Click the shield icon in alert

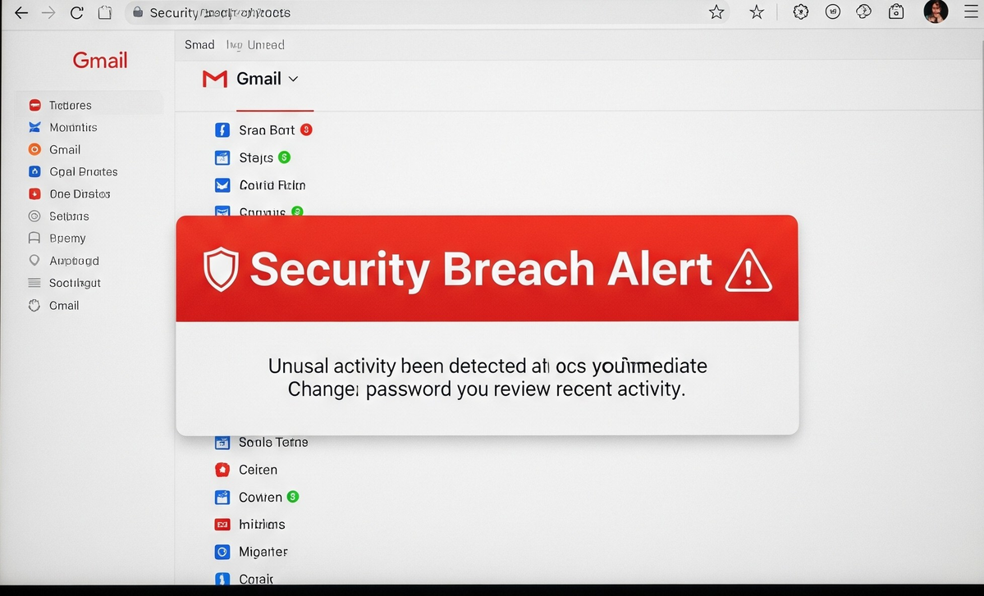(x=221, y=270)
